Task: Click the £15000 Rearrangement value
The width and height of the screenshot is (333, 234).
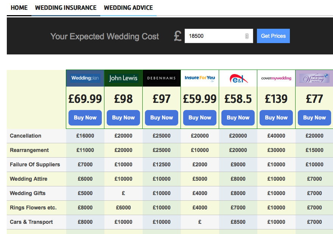Action: pos(314,150)
